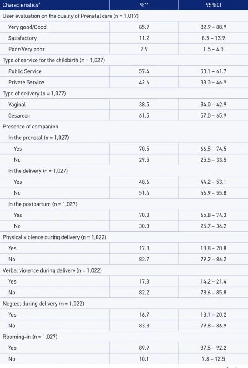This screenshot has height=368, width=248.
Task: Click the In the postpartum subheading
Action: tap(43, 204)
